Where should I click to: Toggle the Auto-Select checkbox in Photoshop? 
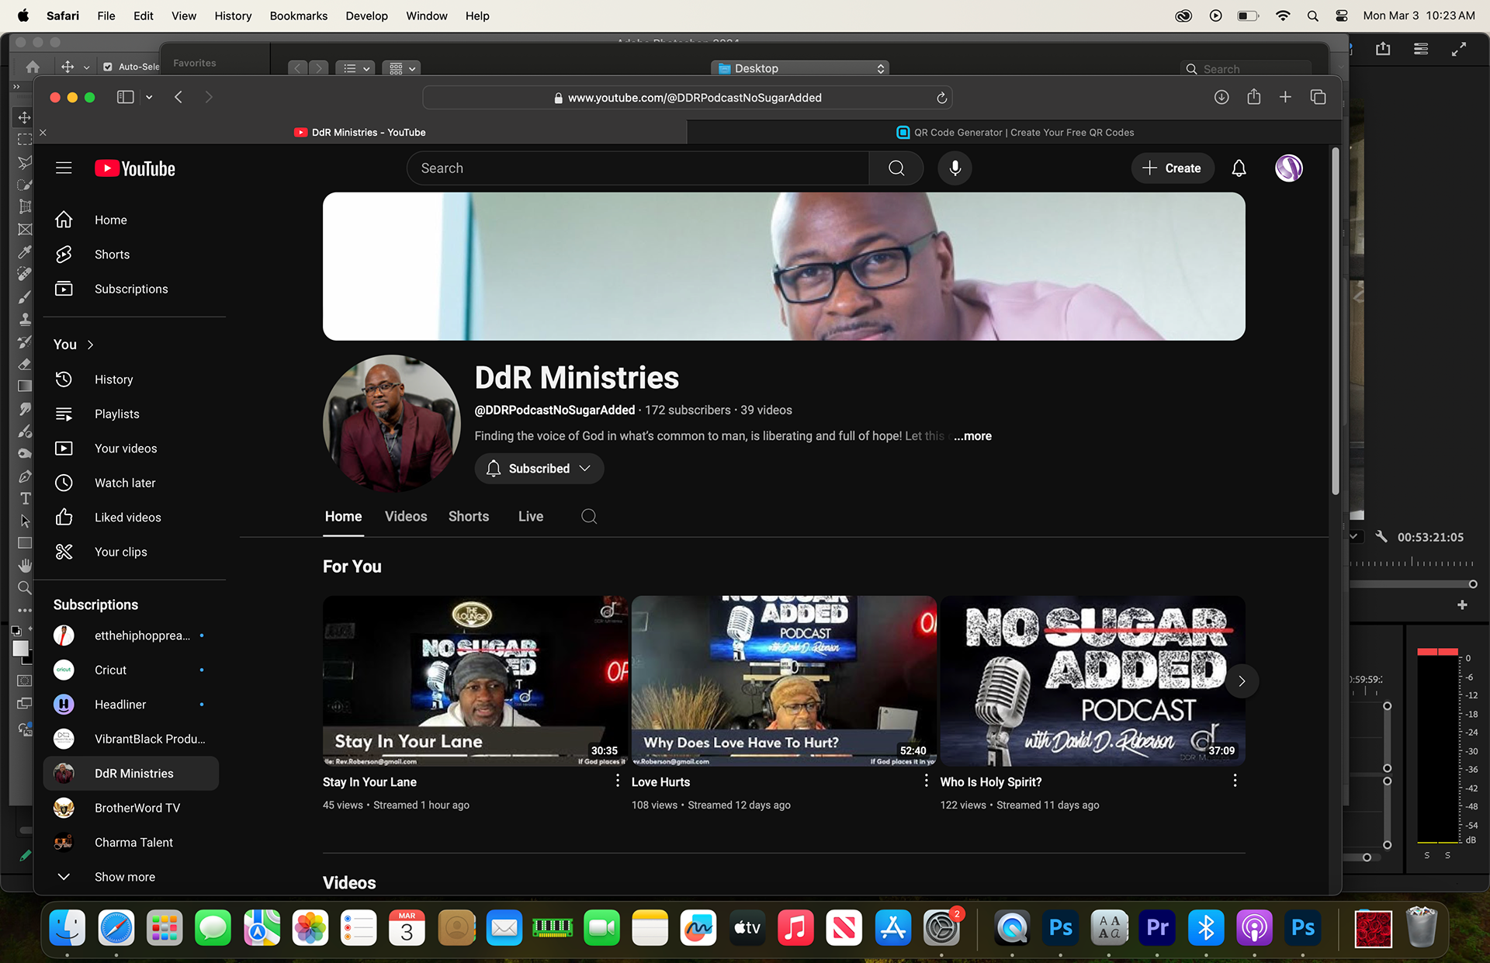[108, 67]
